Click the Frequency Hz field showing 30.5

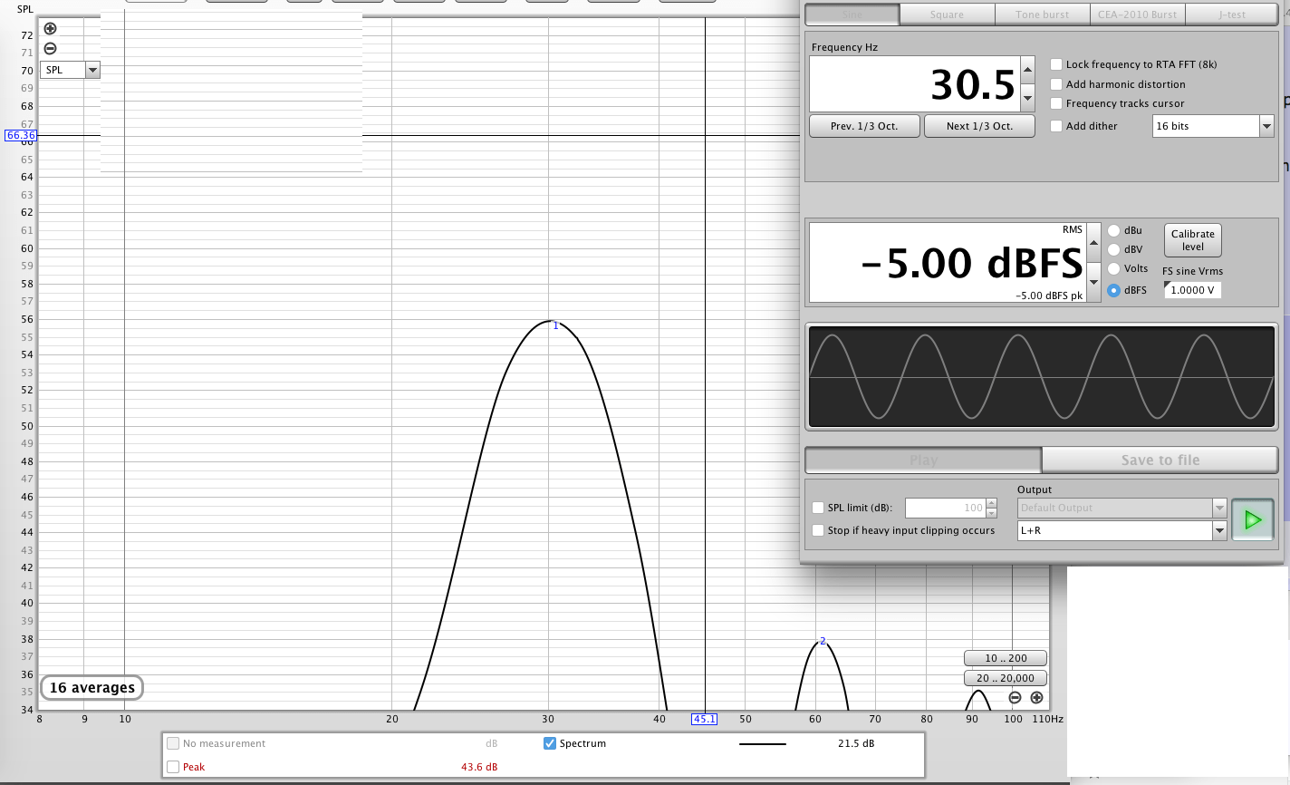[x=915, y=84]
